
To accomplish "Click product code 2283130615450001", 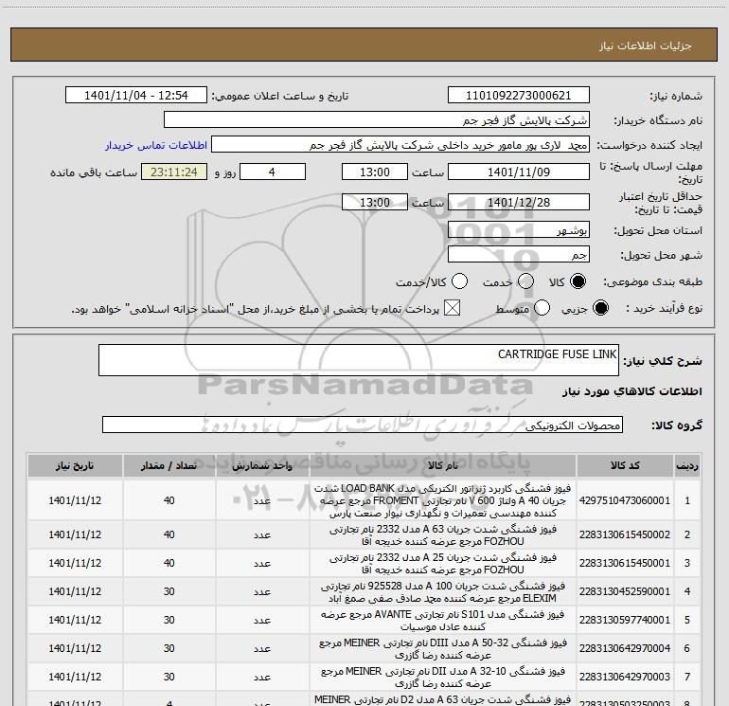I will (625, 563).
